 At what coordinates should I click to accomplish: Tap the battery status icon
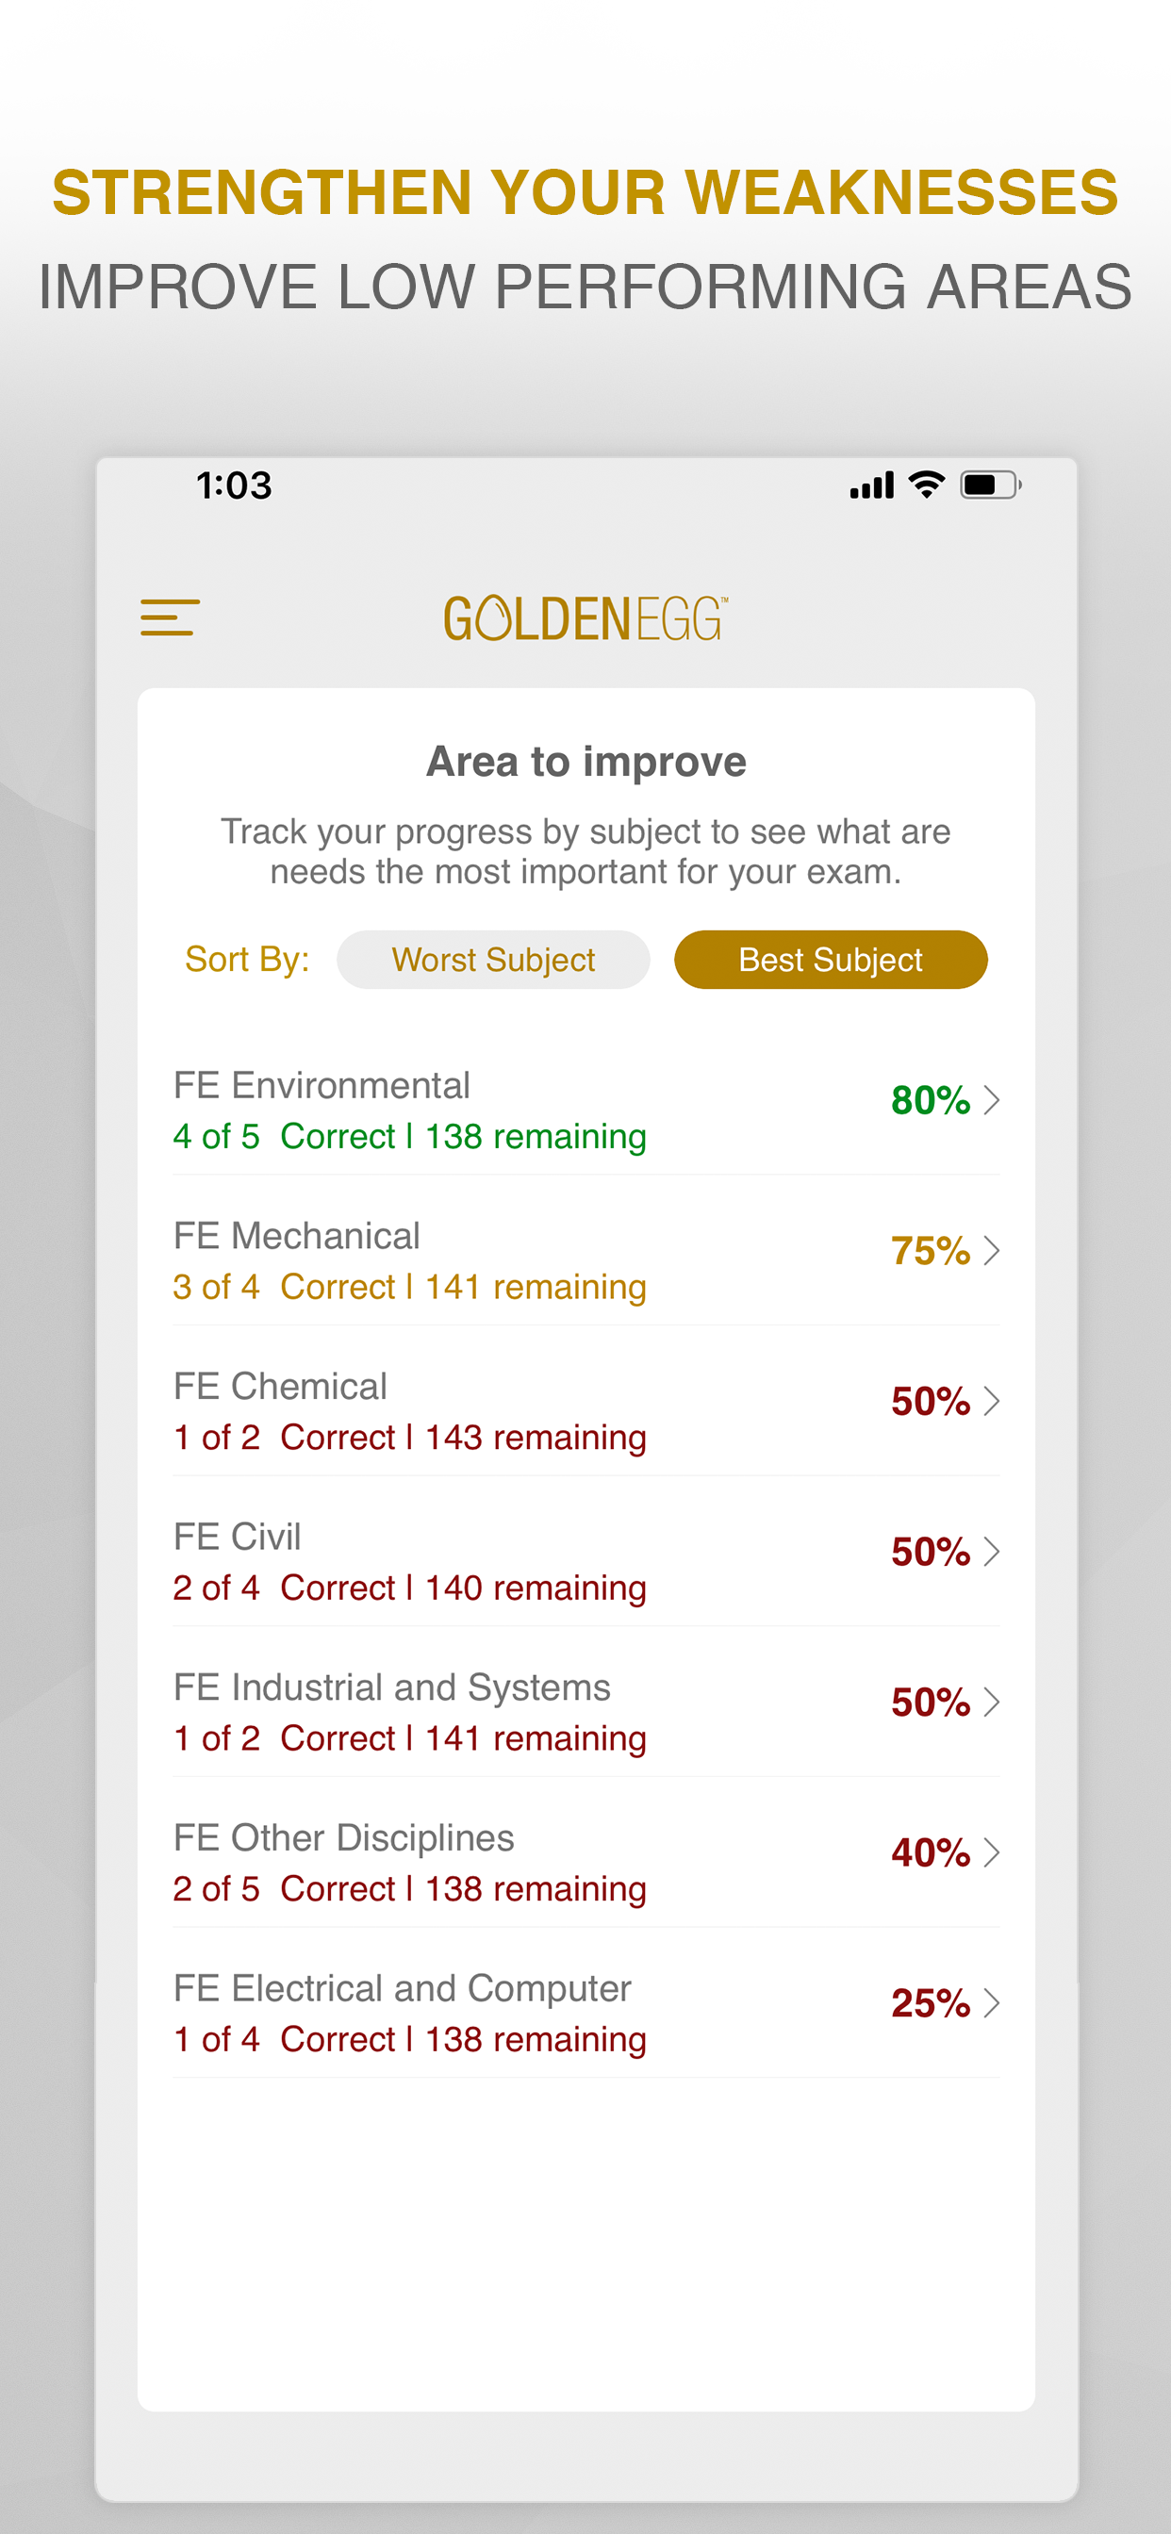coord(990,485)
